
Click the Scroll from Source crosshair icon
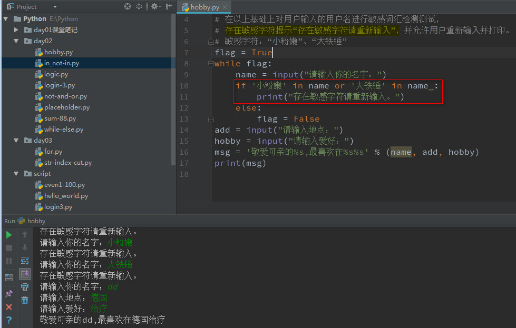(128, 6)
